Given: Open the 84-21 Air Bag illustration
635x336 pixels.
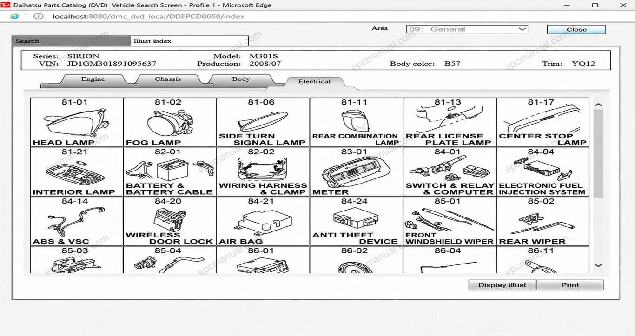Looking at the screenshot, I should [263, 221].
